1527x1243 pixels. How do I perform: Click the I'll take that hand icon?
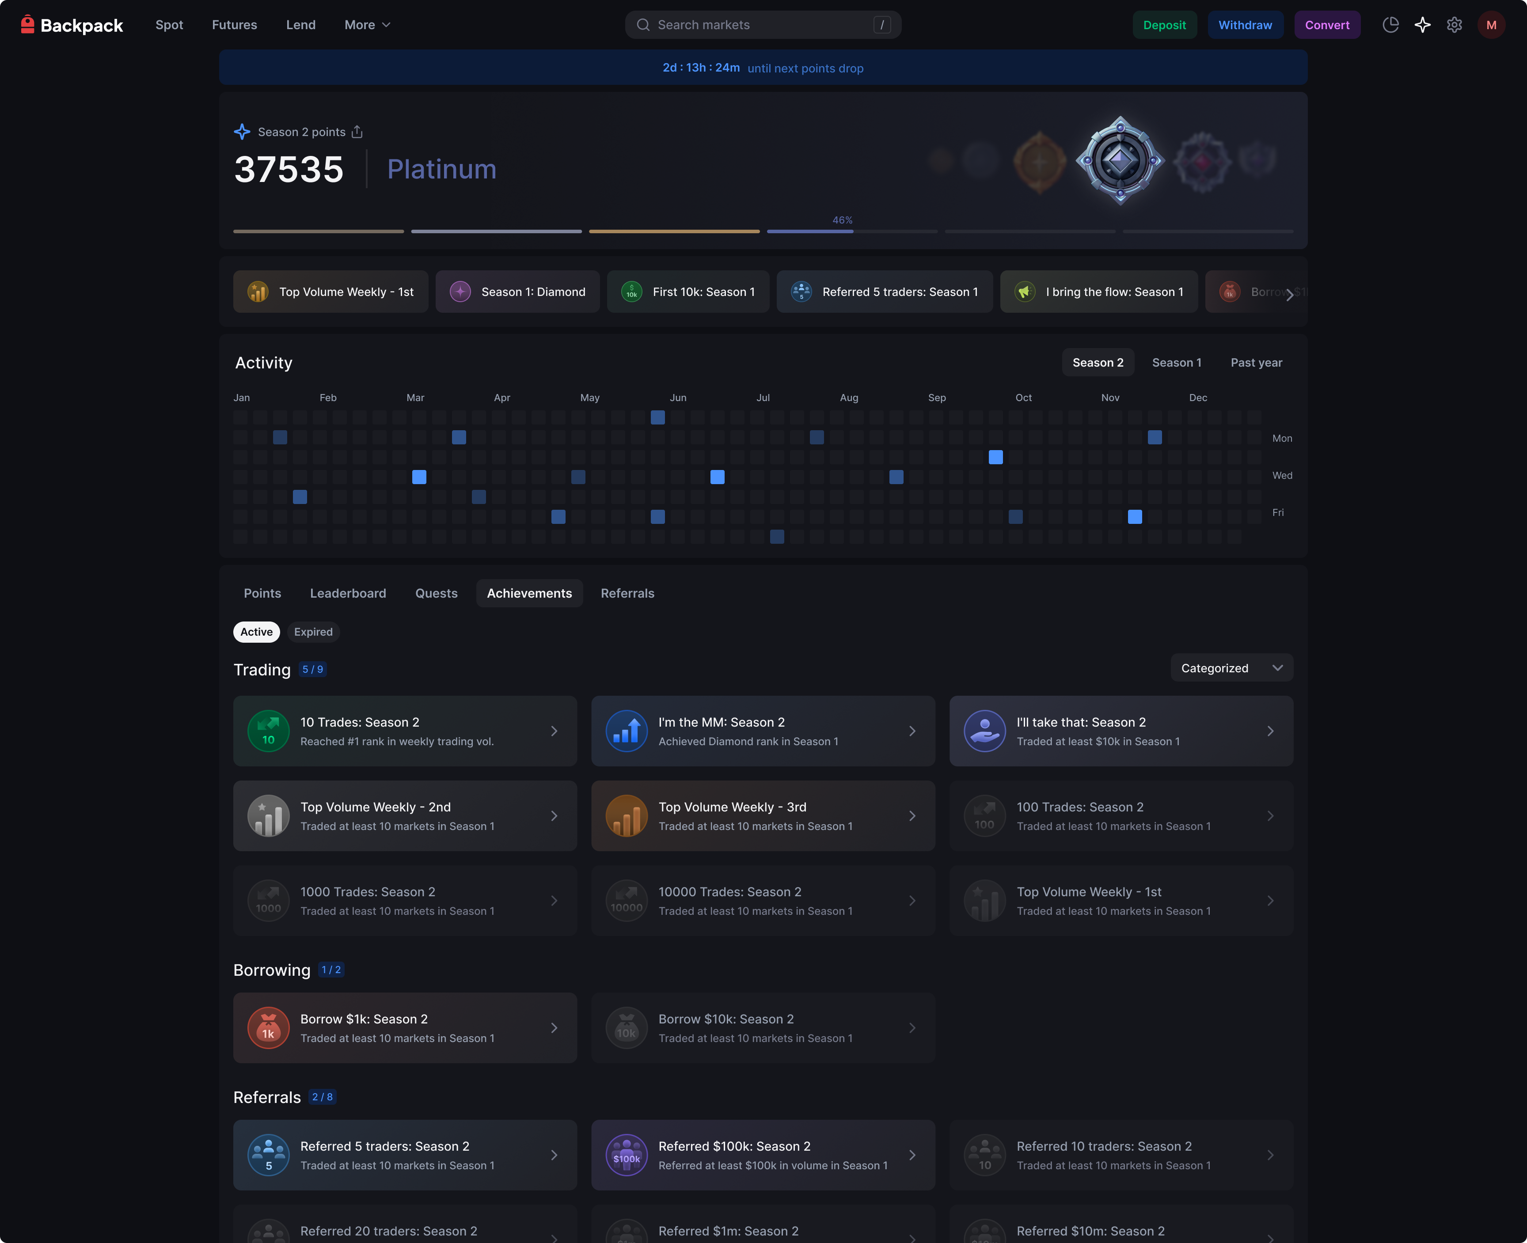tap(985, 731)
